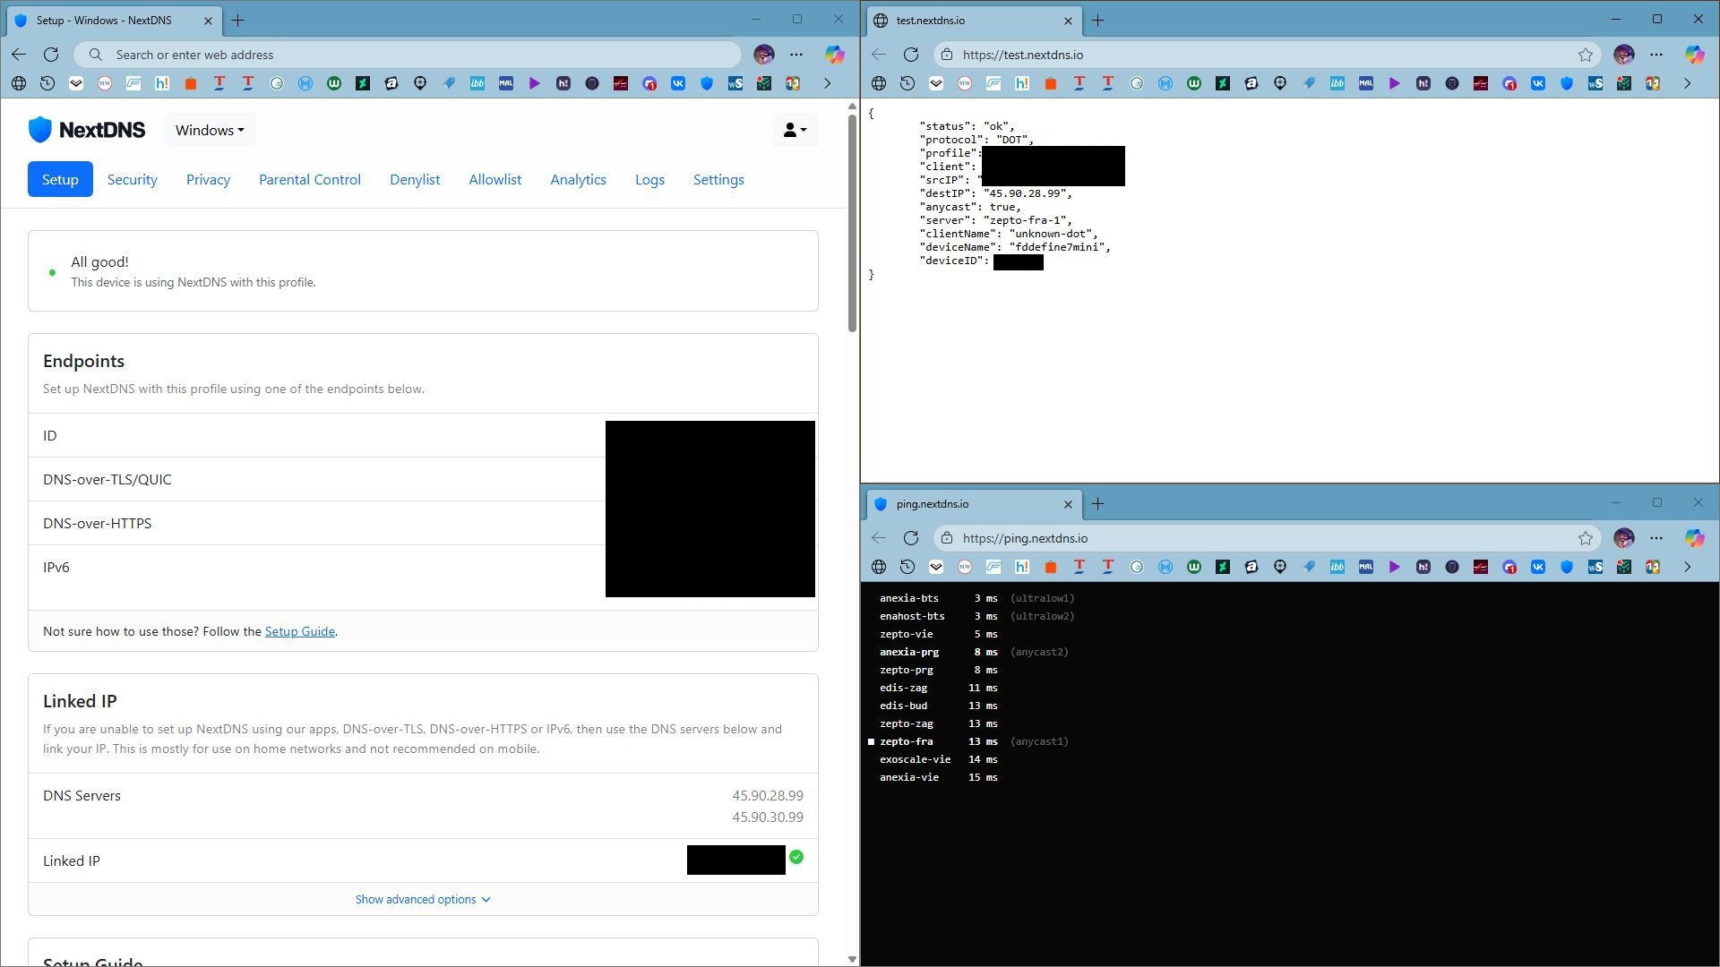The height and width of the screenshot is (967, 1720).
Task: Open the VK bookmark in the Setup window
Action: [x=678, y=83]
